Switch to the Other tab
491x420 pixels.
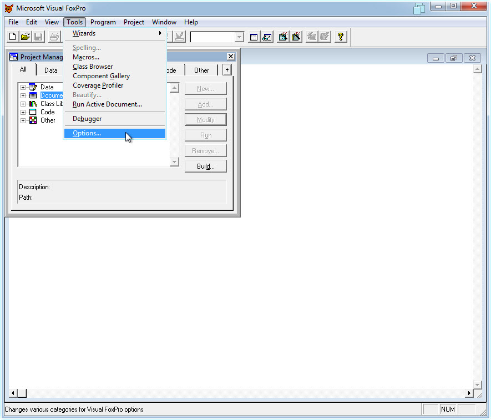(x=201, y=70)
